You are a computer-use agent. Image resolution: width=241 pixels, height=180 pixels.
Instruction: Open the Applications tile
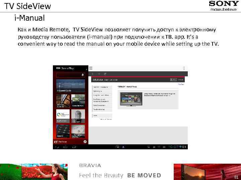click(x=63, y=116)
